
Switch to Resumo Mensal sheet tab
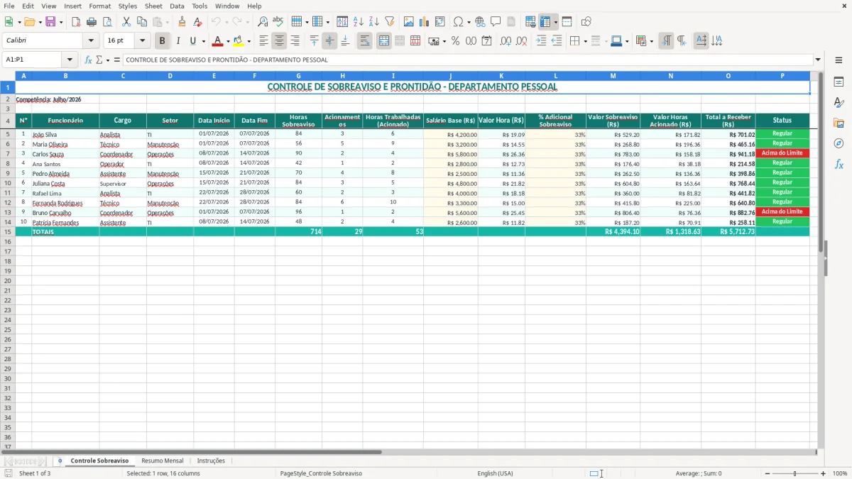(163, 461)
